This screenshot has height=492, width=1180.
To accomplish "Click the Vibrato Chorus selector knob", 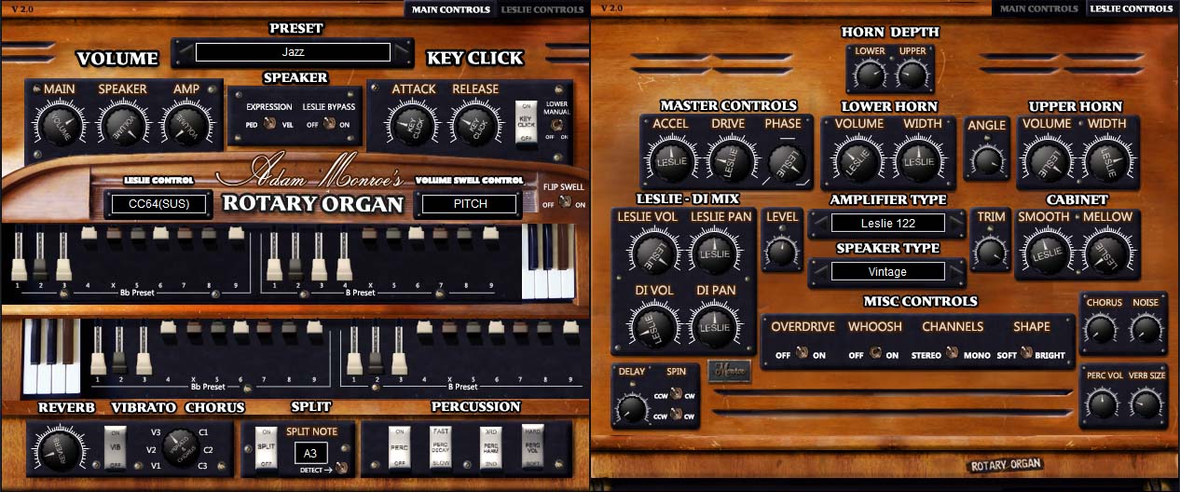I will pos(179,444).
